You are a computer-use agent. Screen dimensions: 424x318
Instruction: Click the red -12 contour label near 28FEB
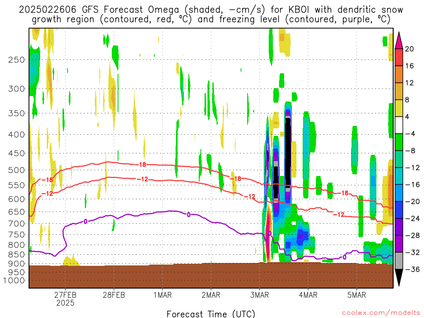[x=142, y=179]
